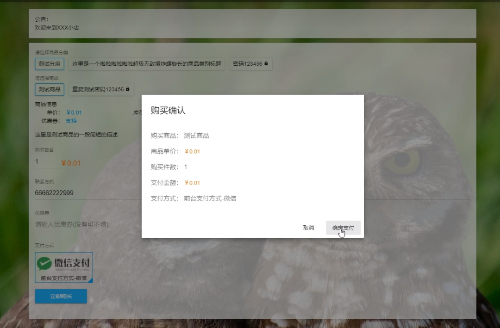
Task: Click the 超级无敌爆炸螺旋长 category title
Action: pos(147,64)
